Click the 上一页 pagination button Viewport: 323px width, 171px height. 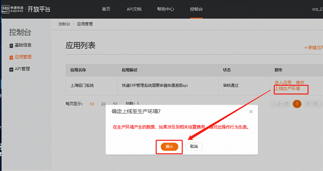(281, 104)
